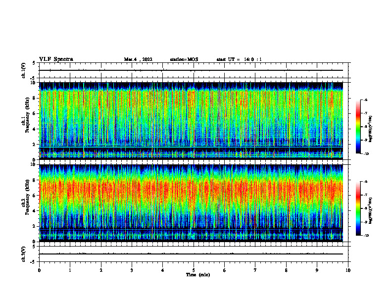Click the "-6" value on the ch.1 colorbar
392x303 pixels.
(x=365, y=100)
